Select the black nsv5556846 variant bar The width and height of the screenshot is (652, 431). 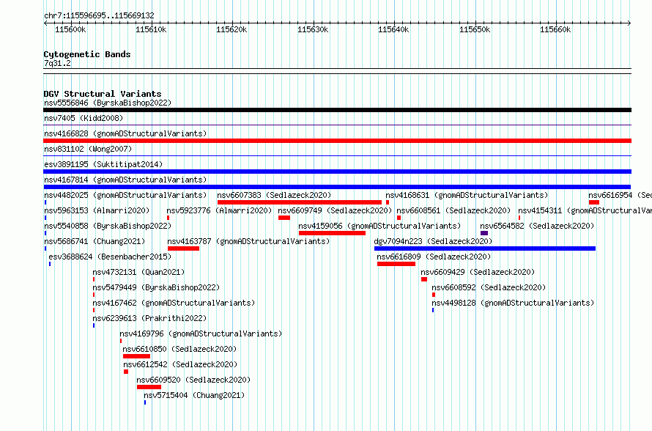[337, 110]
